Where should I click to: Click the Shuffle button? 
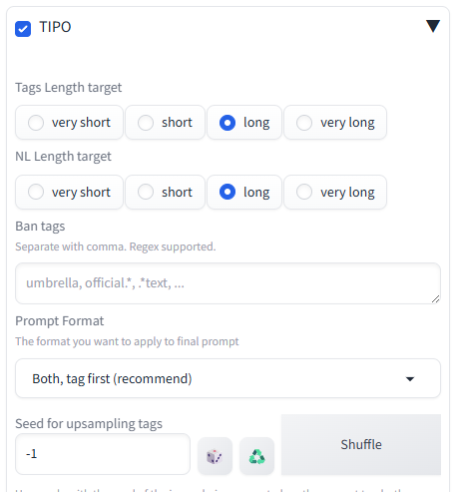(x=361, y=444)
